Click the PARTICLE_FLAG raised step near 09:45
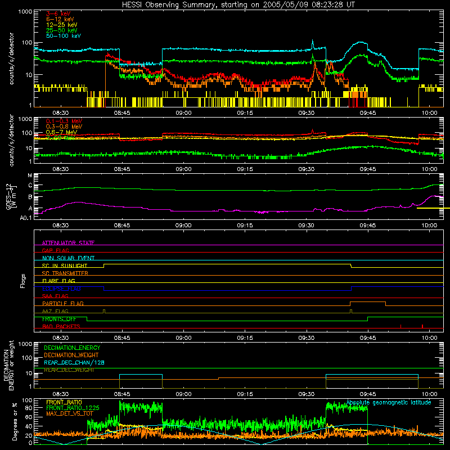 [x=368, y=302]
